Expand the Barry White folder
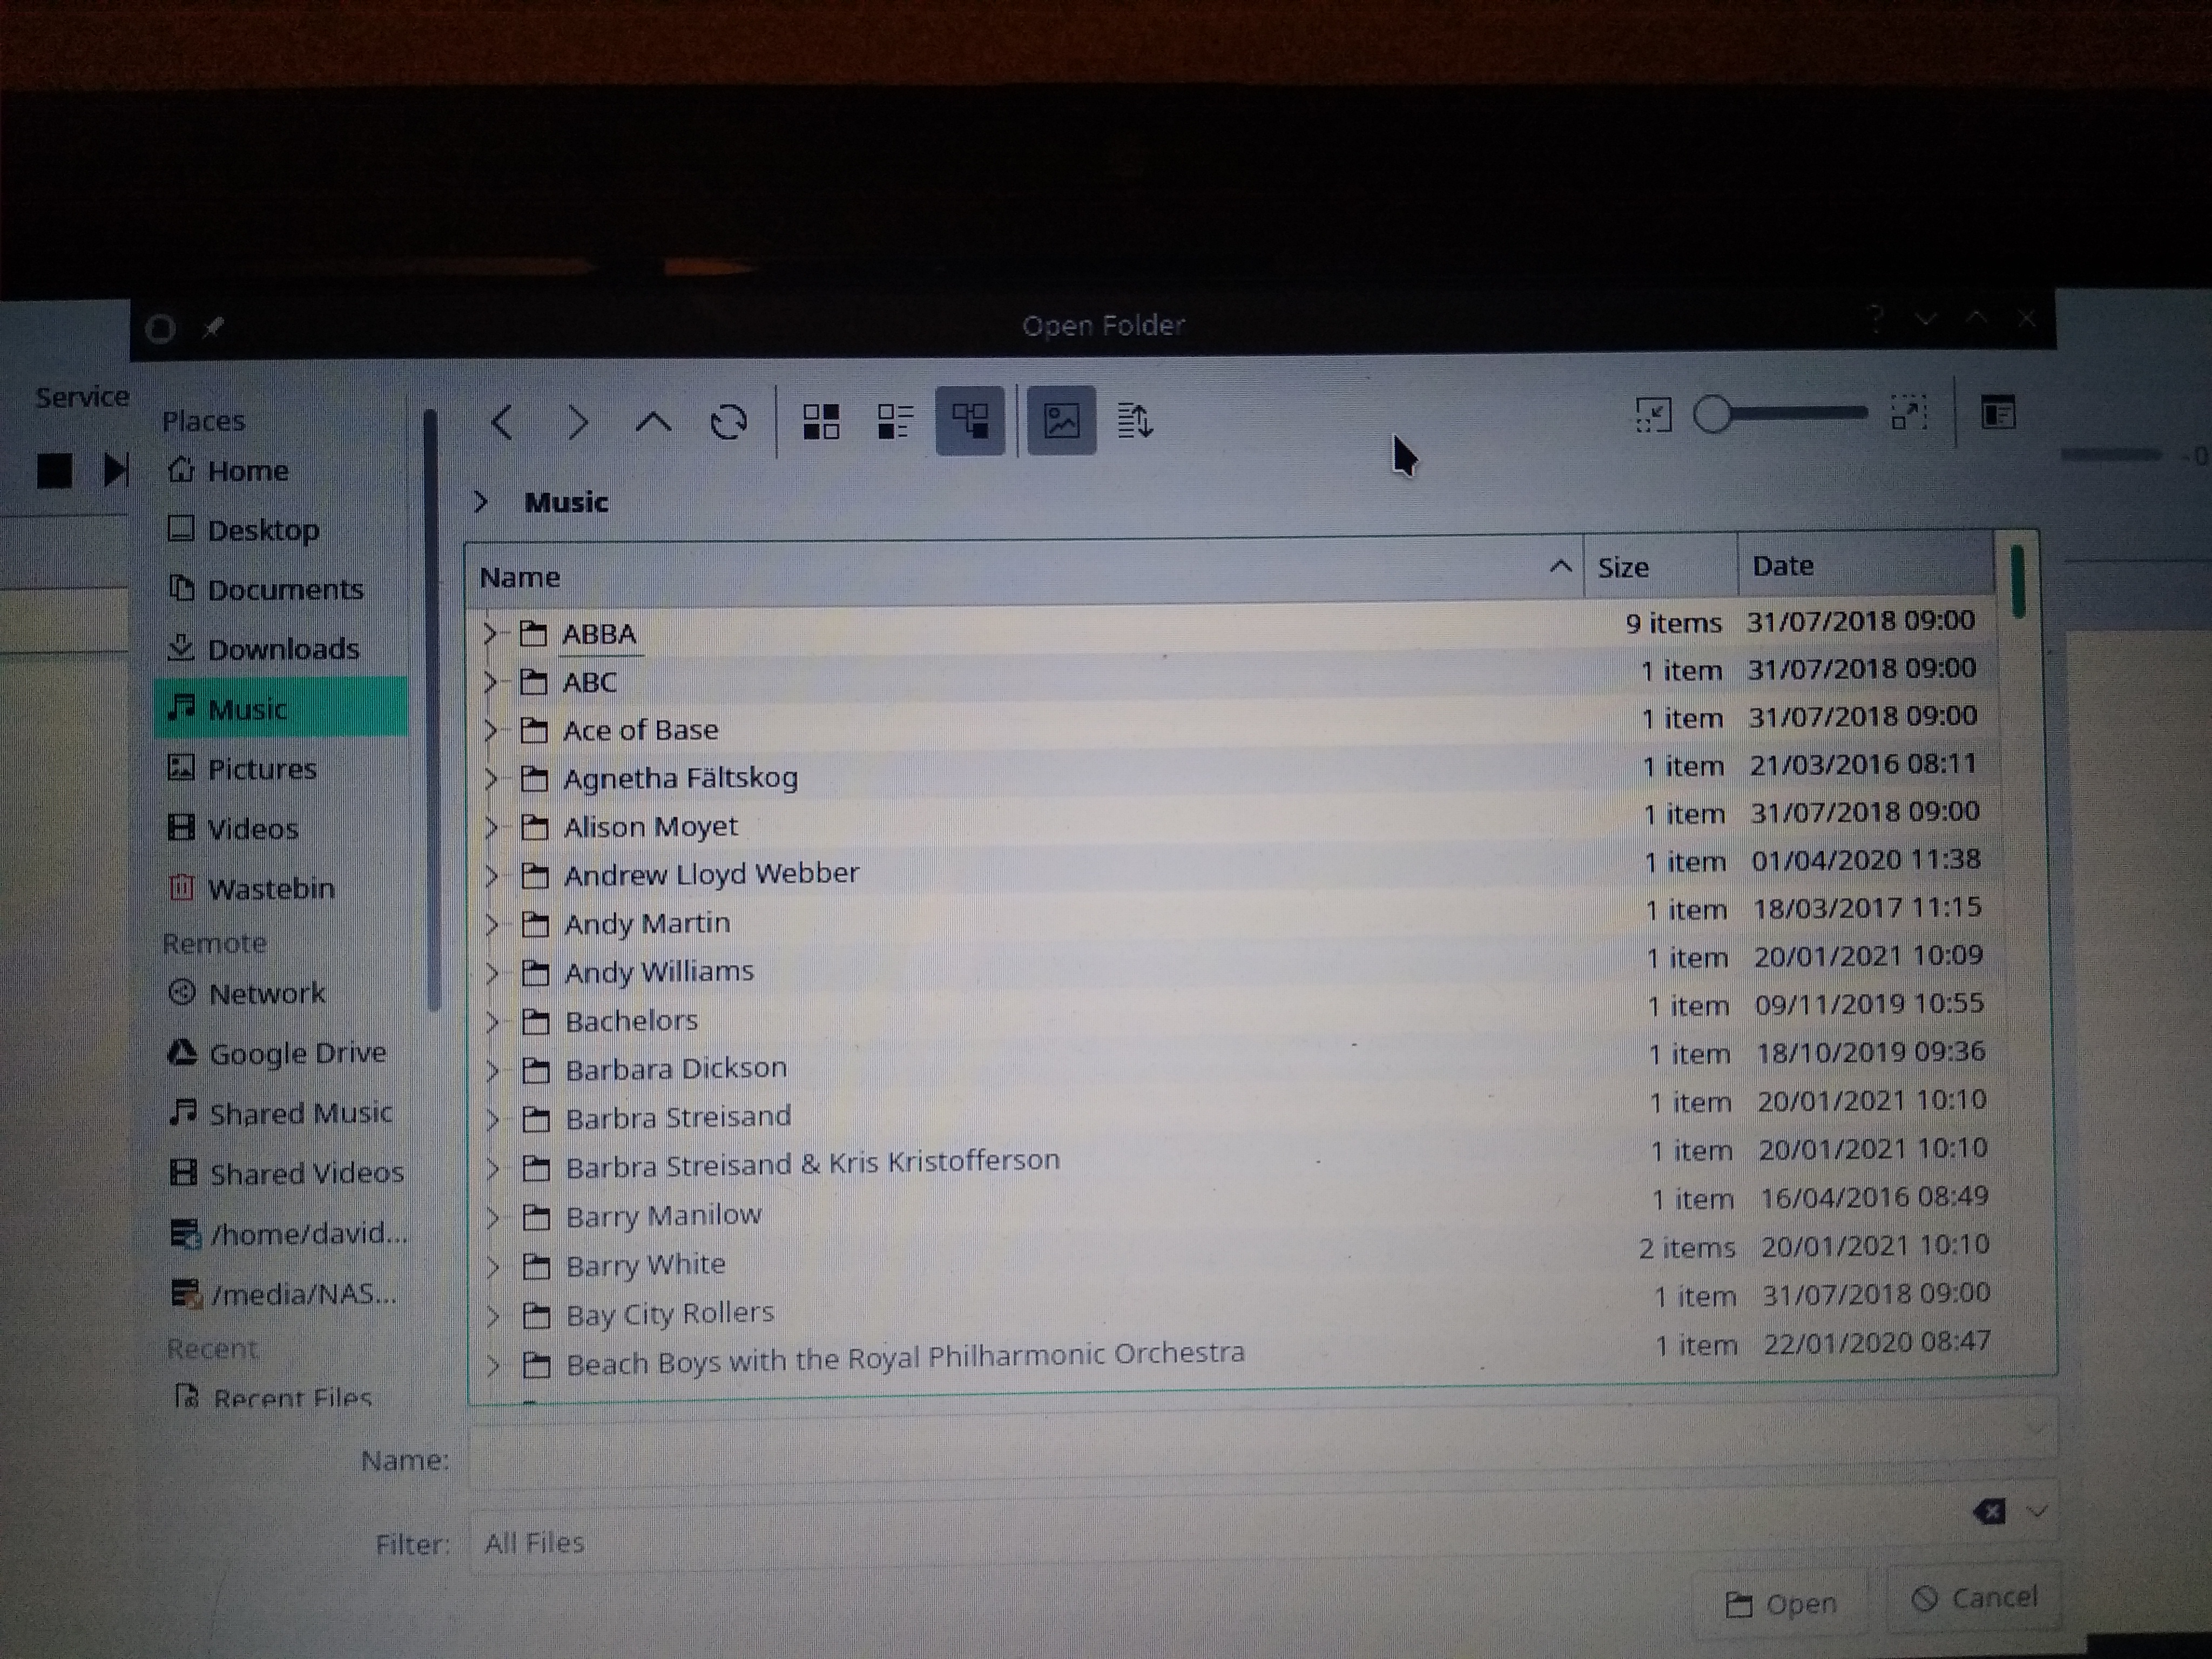 pyautogui.click(x=493, y=1267)
